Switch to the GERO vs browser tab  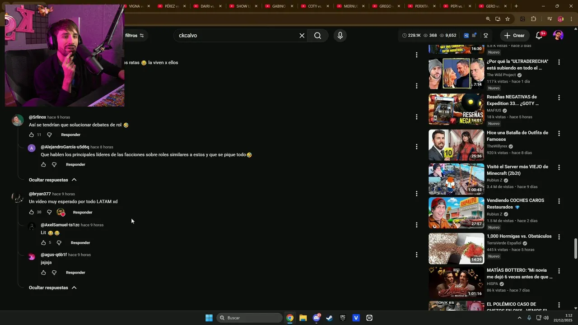(494, 6)
